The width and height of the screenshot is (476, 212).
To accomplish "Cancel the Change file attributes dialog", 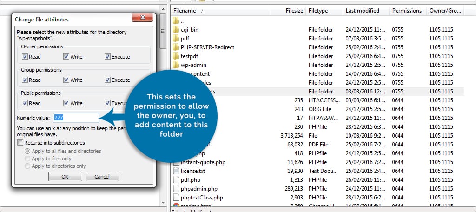I will (x=102, y=177).
